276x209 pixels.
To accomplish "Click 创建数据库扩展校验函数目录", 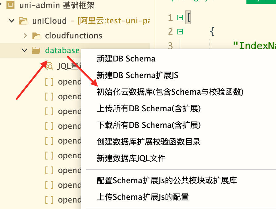I will [149, 142].
